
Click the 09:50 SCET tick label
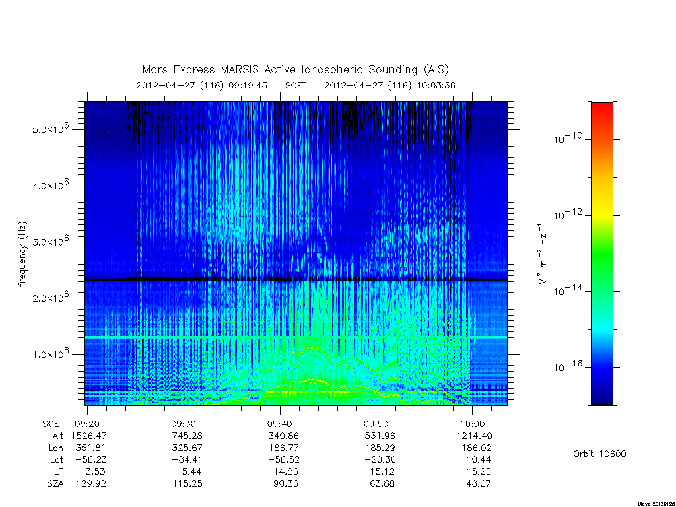[x=376, y=424]
